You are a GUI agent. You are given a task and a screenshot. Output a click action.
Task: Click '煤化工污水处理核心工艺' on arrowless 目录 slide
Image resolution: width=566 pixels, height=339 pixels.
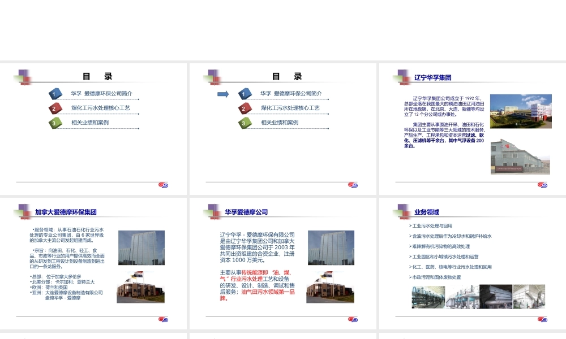pyautogui.click(x=101, y=108)
